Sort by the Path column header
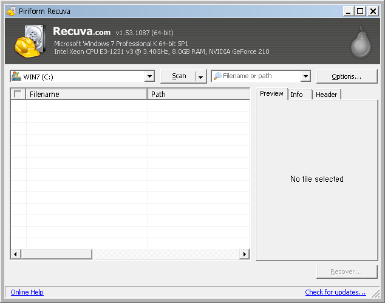This screenshot has width=385, height=303. (199, 95)
